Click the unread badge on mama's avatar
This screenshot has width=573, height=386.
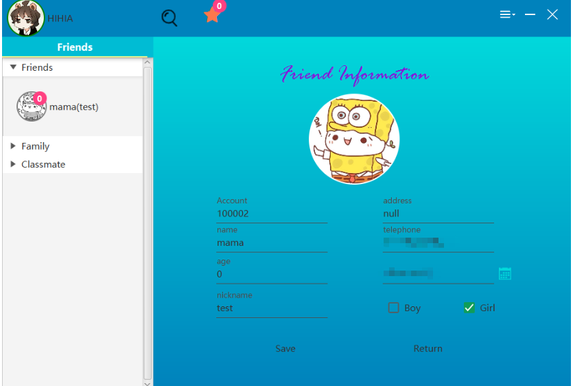(x=40, y=98)
